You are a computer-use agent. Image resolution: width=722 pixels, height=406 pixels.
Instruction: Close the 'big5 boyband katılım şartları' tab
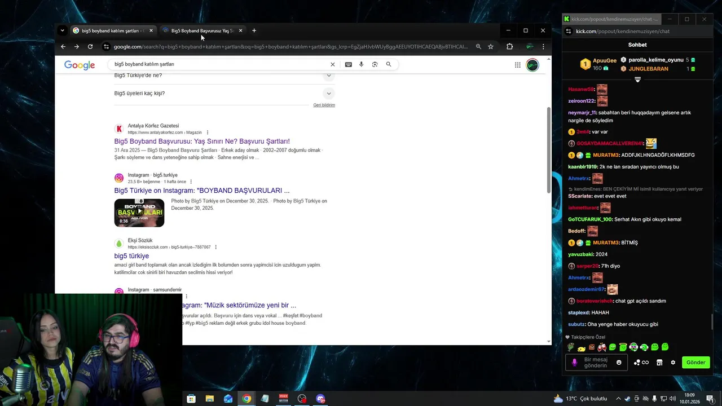pyautogui.click(x=151, y=30)
